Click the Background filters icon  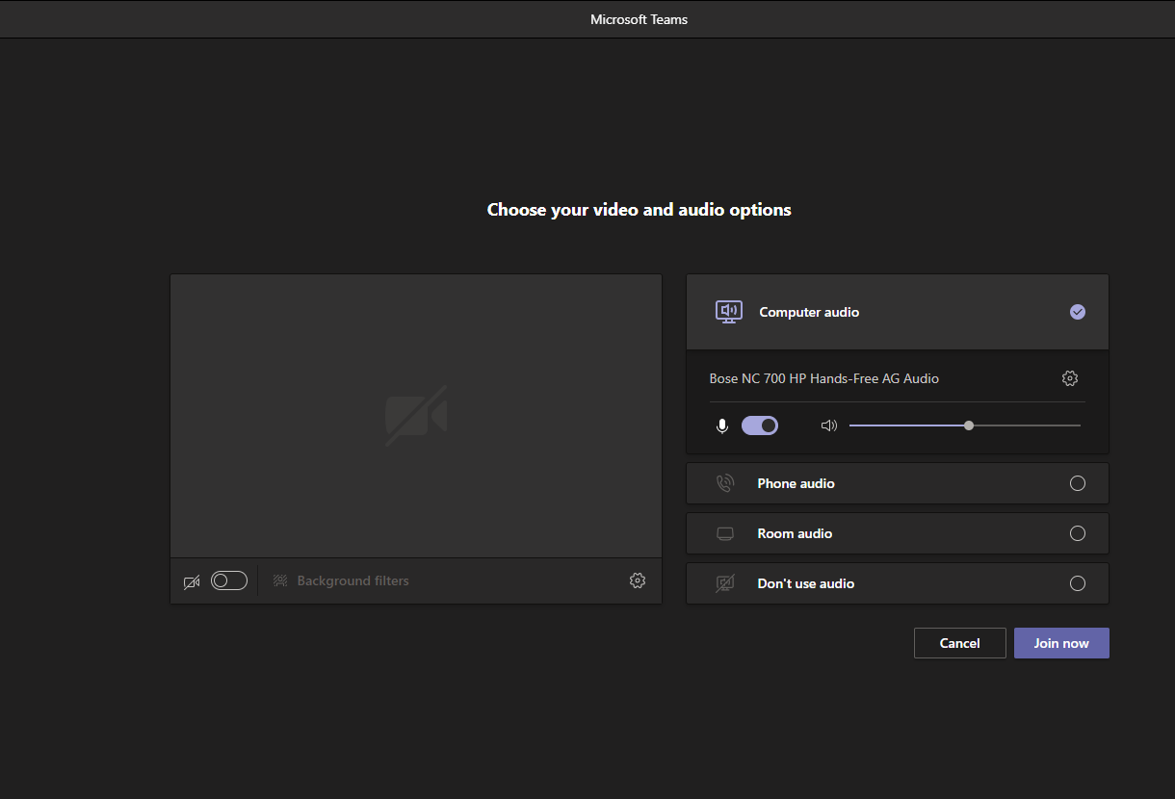click(280, 580)
